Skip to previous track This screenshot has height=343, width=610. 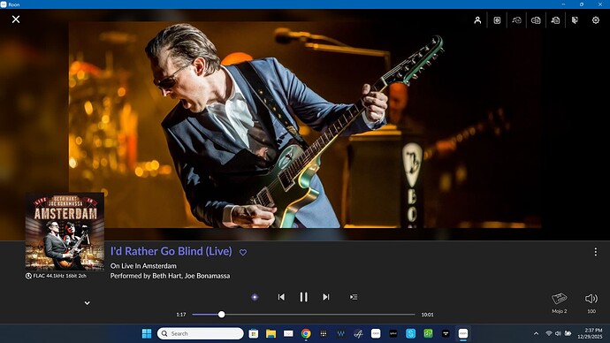coord(281,297)
